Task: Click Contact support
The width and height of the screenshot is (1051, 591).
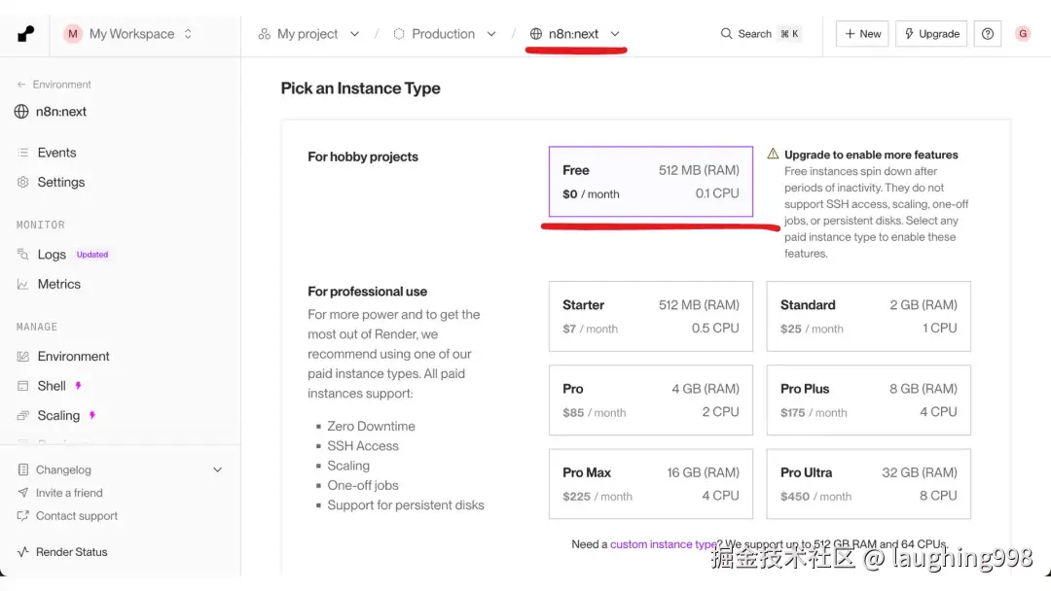Action: (x=77, y=516)
